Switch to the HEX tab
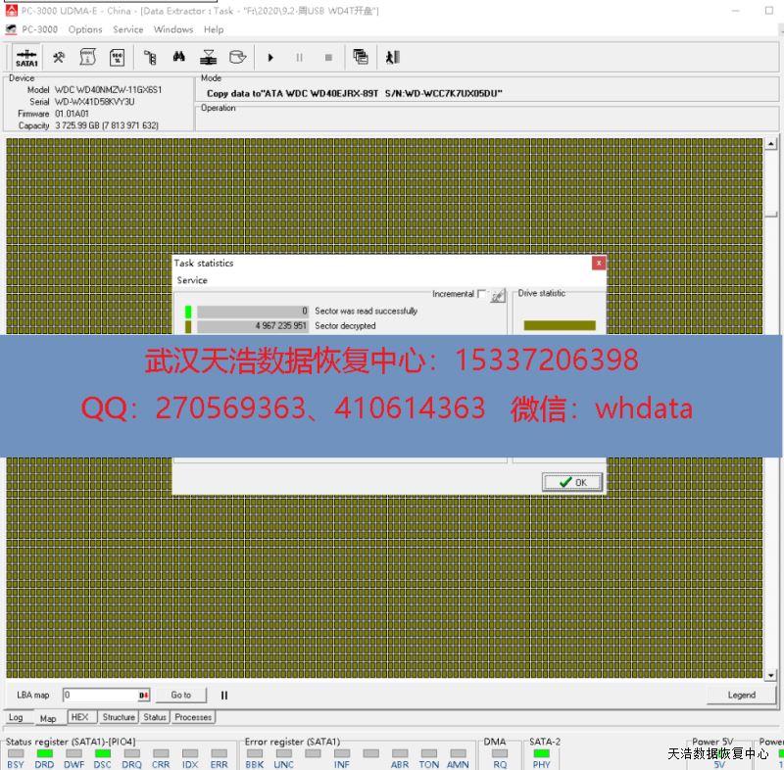Viewport: 784px width, 770px height. pyautogui.click(x=79, y=717)
